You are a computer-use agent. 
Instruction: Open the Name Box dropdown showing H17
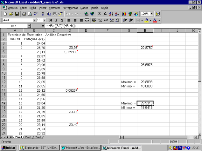point(29,25)
